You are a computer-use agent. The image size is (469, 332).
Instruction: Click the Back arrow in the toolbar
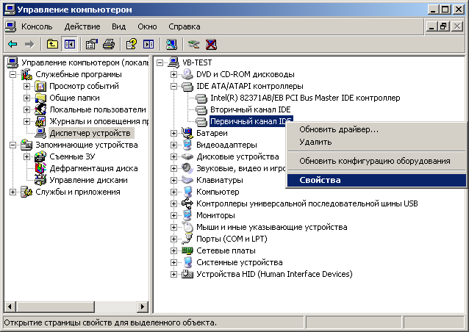[12, 44]
